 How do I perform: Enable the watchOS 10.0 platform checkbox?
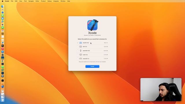point(78,51)
